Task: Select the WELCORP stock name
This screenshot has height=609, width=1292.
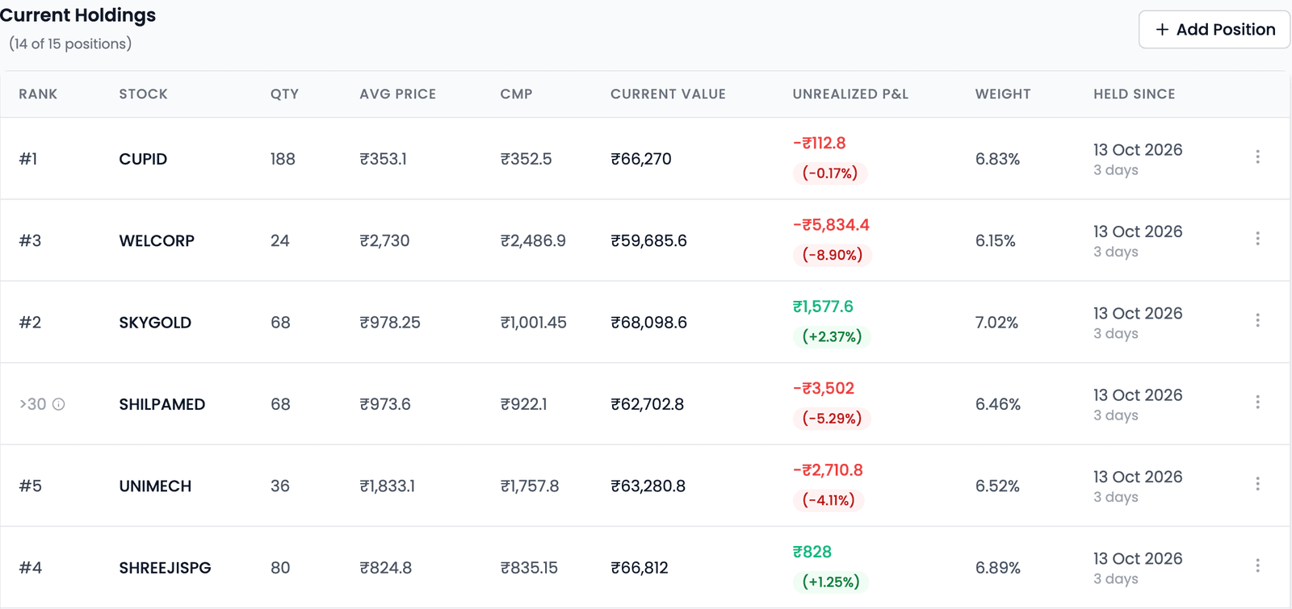Action: [157, 240]
